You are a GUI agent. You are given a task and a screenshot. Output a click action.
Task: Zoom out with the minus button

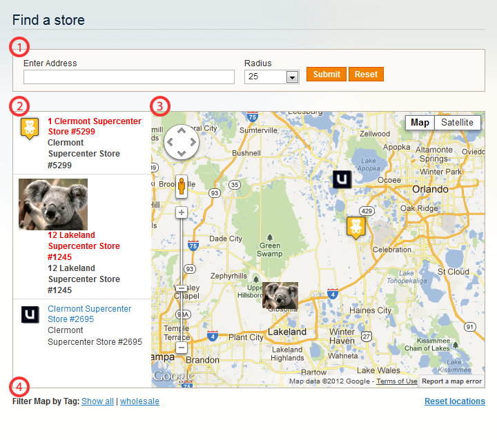[182, 348]
